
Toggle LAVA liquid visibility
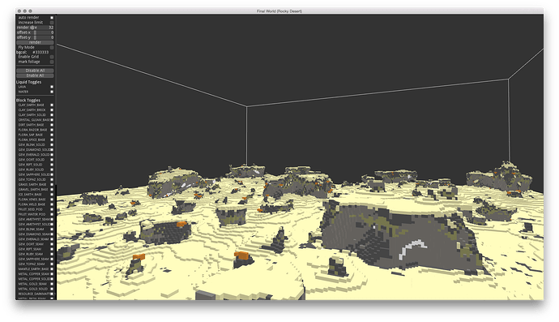[x=52, y=87]
